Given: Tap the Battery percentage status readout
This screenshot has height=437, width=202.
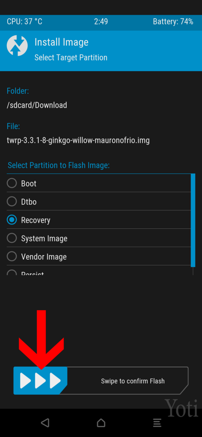Looking at the screenshot, I should coord(173,22).
